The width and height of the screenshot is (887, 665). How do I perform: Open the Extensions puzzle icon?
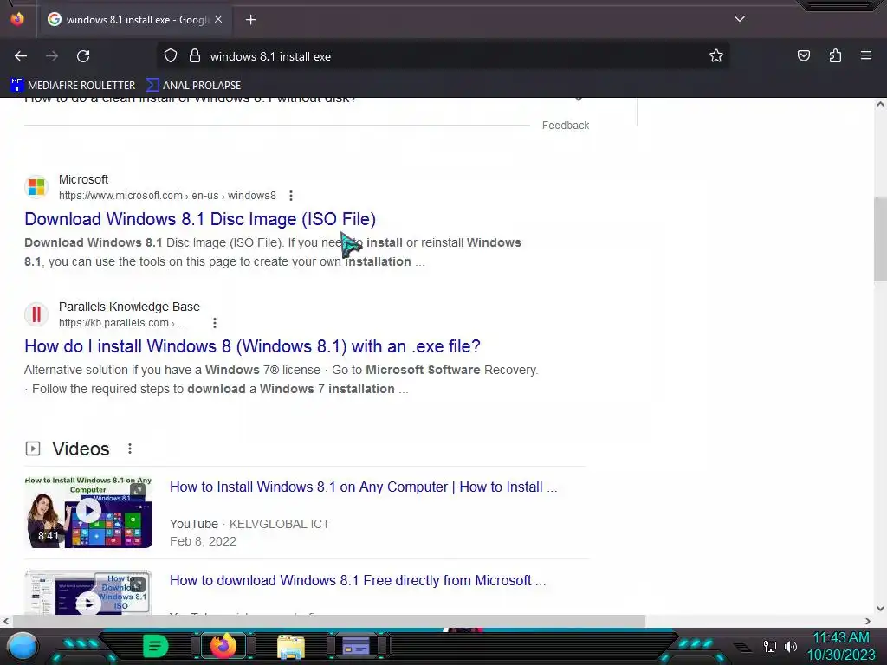coord(835,55)
